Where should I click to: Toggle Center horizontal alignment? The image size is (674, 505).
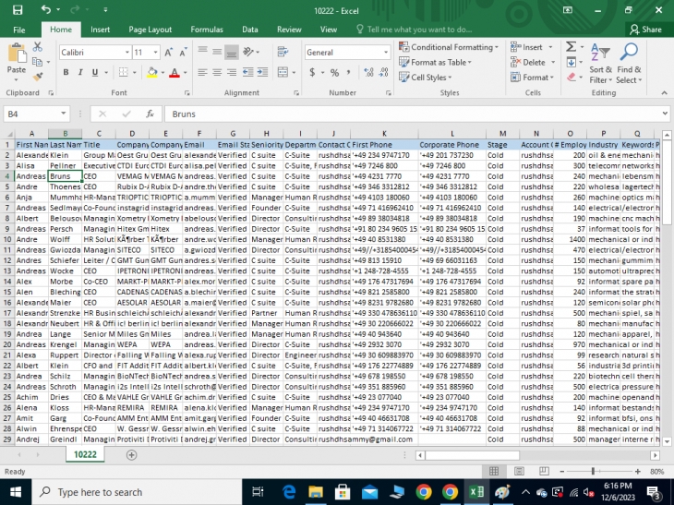tap(217, 72)
